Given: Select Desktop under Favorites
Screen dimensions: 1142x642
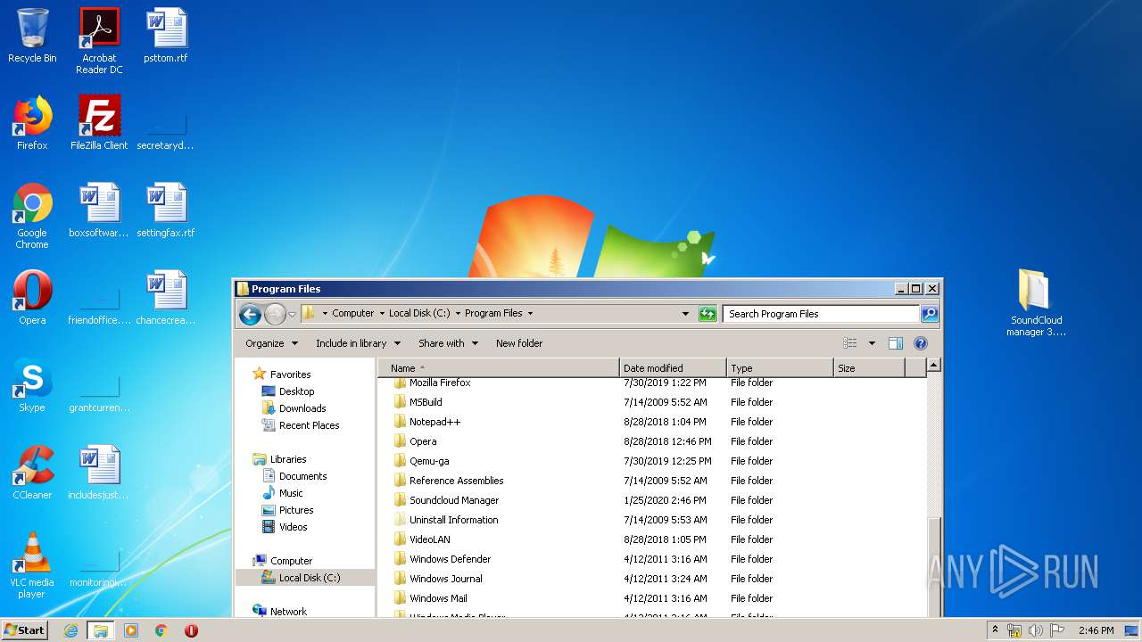Looking at the screenshot, I should tap(296, 391).
